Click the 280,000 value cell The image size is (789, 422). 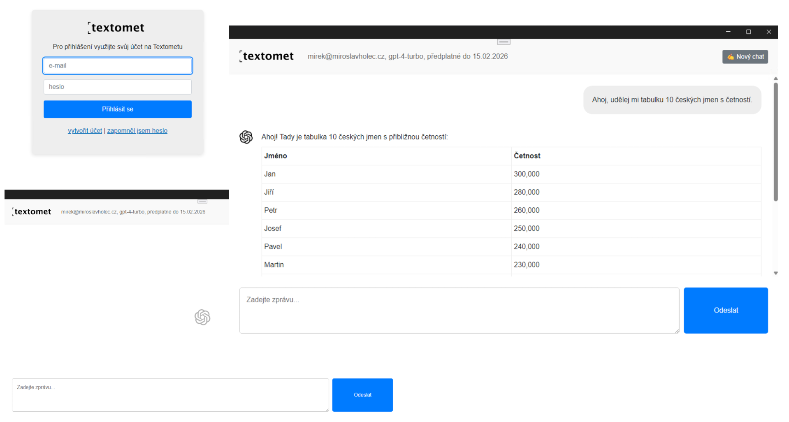[x=636, y=192]
